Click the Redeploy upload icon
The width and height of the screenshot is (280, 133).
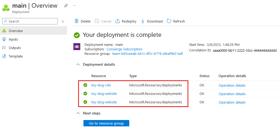click(118, 21)
